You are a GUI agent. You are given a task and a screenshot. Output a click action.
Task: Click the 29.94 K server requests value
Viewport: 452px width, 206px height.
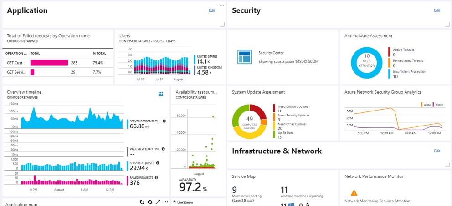point(139,168)
